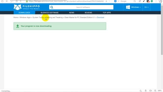Click the FileHippo logo
Screen dimensions: 163x92
[x=26, y=7]
